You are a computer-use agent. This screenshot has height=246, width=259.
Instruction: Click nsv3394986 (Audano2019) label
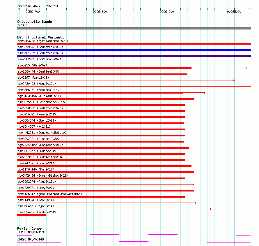click(38, 212)
